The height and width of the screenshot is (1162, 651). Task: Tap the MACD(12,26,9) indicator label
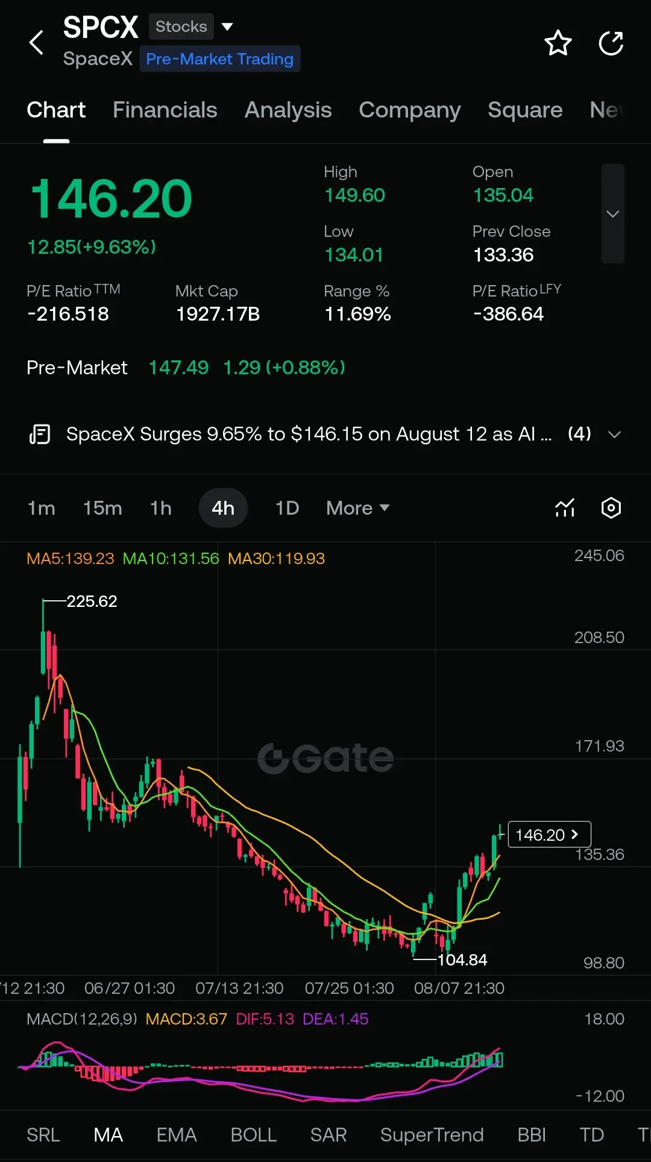click(x=82, y=1019)
